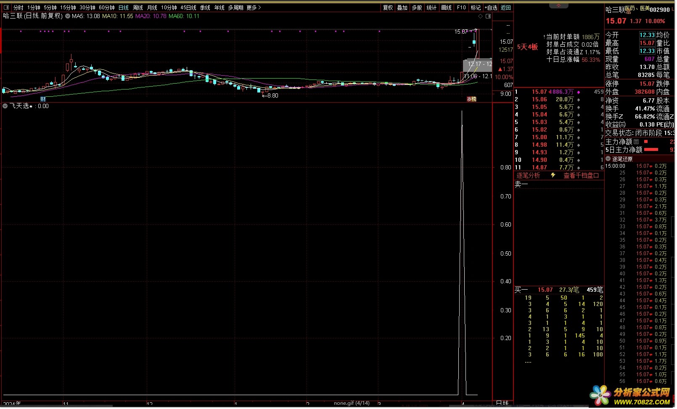Select the 60分钟 period tab
Viewport: 677px width, 409px height.
[x=107, y=8]
